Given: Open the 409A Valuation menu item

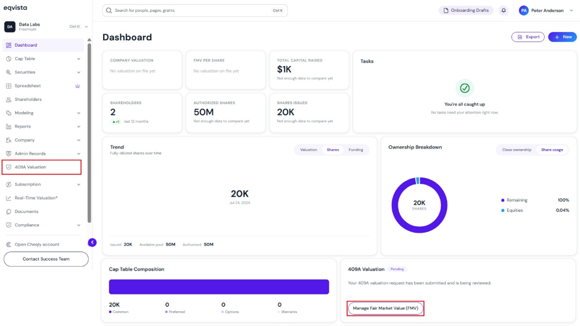Looking at the screenshot, I should (x=41, y=167).
